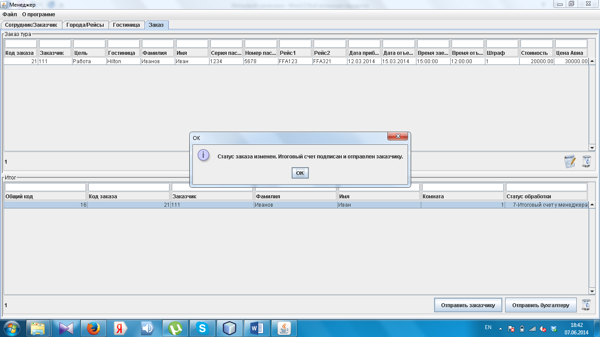The image size is (600, 337).
Task: Focus the filter field above Цена Авиа column
Action: pos(571,44)
